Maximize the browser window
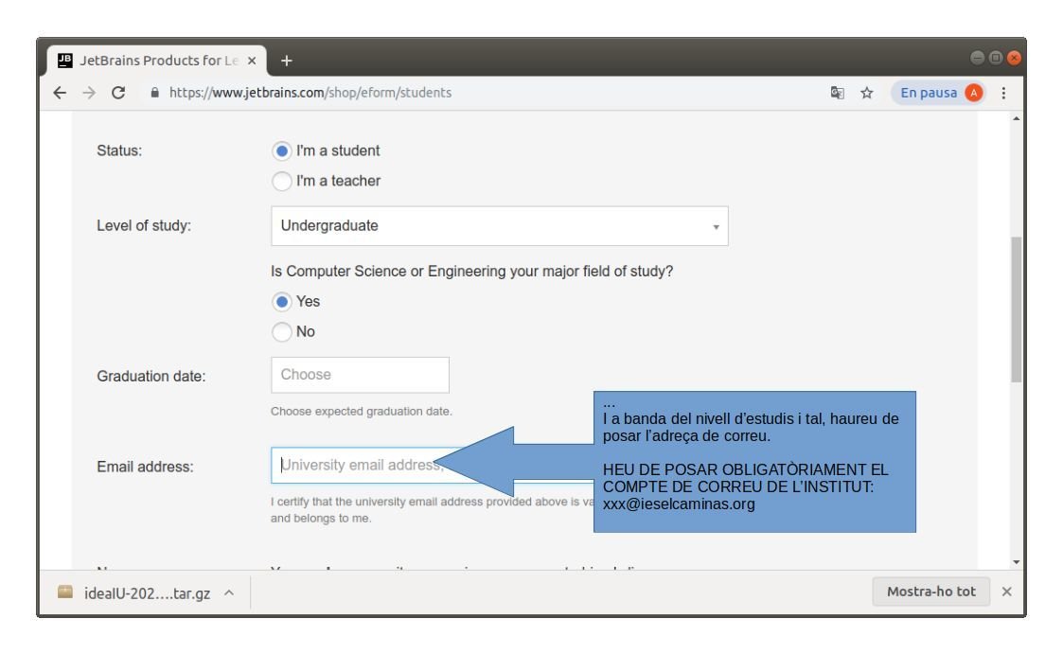1063x654 pixels. 995,58
